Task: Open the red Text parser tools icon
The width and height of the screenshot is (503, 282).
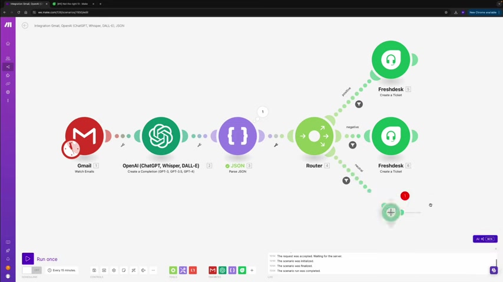Action: pyautogui.click(x=193, y=270)
